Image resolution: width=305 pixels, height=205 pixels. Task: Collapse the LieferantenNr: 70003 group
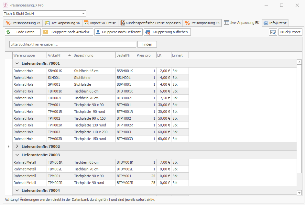17,155
